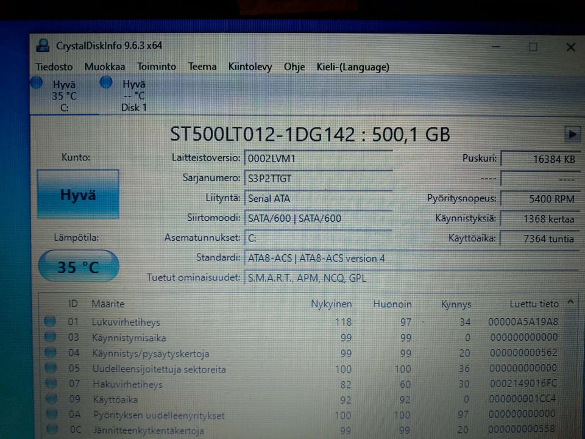Open the Muokkaa menu
The width and height of the screenshot is (585, 439).
point(105,67)
